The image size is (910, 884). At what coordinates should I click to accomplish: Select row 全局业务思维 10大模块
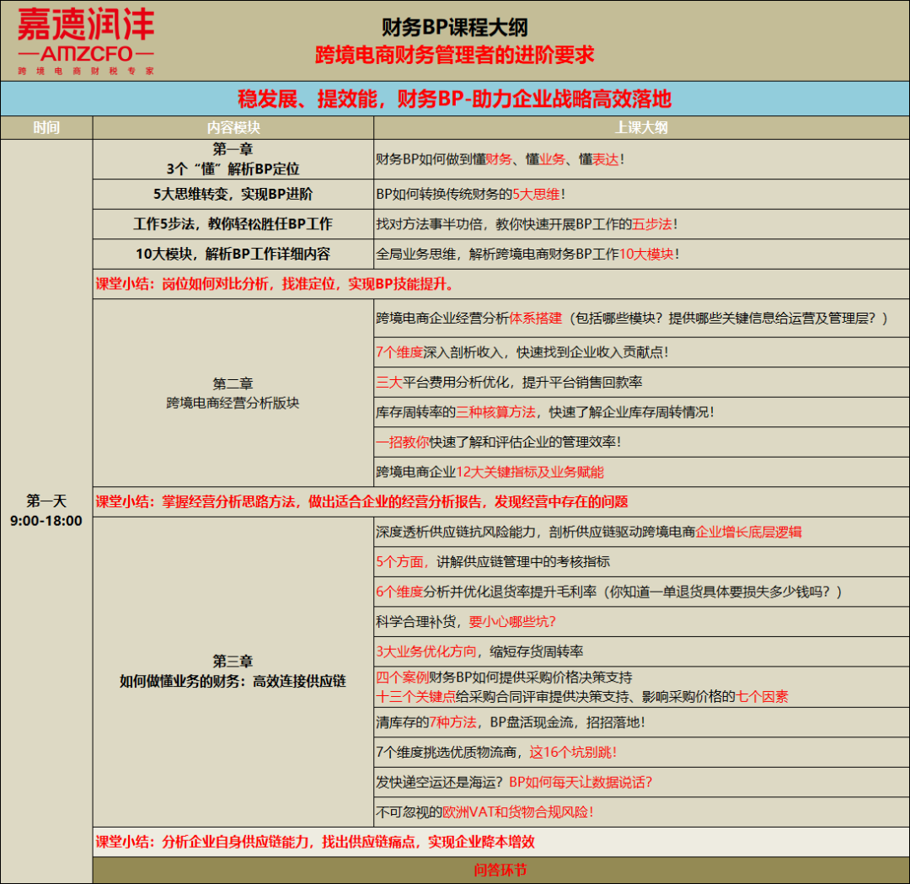click(641, 254)
